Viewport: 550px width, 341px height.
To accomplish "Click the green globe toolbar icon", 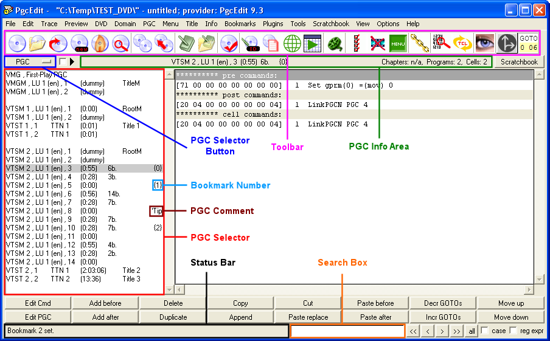I will [292, 43].
